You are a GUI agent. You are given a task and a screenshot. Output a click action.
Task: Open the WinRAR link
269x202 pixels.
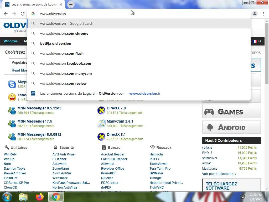coord(10,154)
